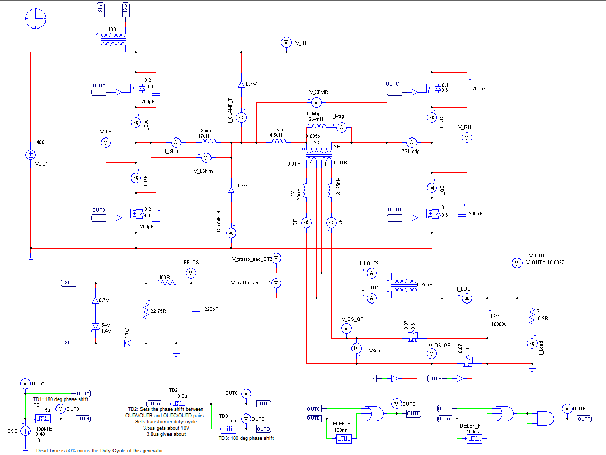This screenshot has height=455, width=606.
Task: Select the TD3 time delay block
Action: click(x=229, y=429)
